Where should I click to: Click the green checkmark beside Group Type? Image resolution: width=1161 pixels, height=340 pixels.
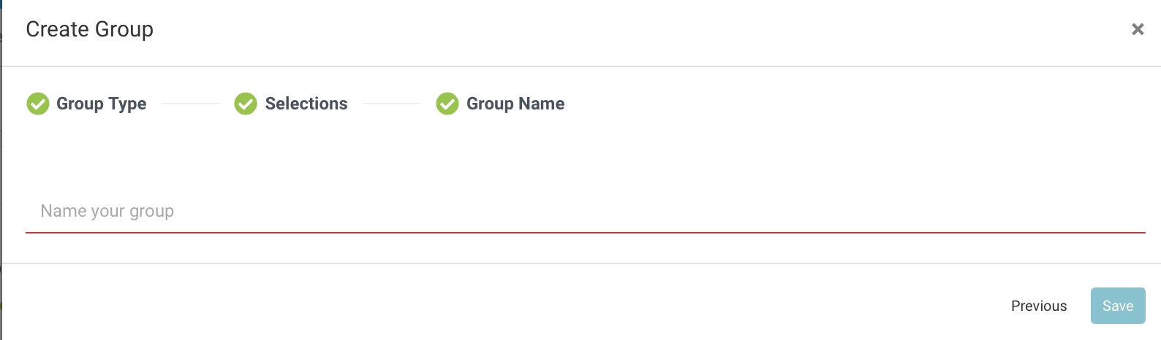click(x=38, y=104)
